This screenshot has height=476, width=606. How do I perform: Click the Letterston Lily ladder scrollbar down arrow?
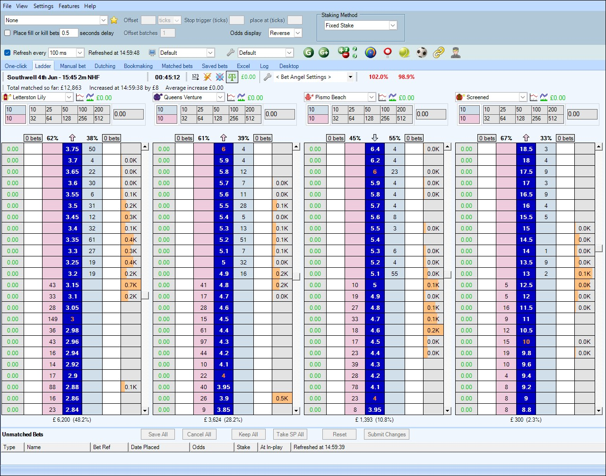tap(145, 411)
